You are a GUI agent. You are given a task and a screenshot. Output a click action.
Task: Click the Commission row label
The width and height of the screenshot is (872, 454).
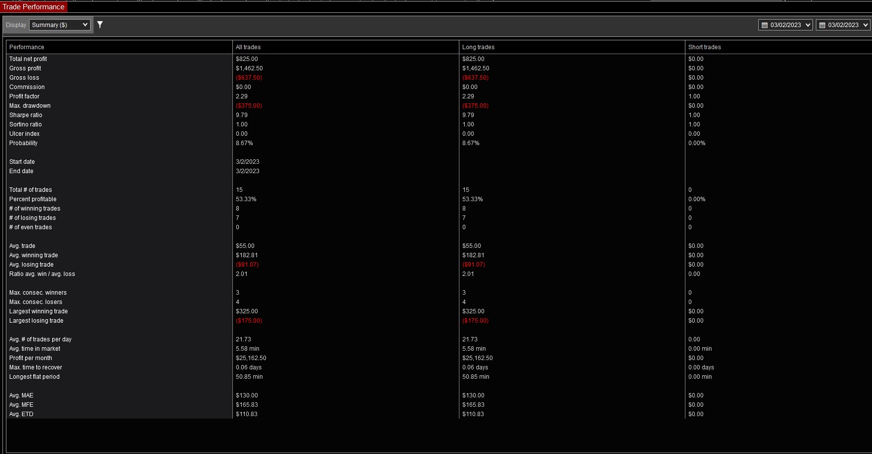pyautogui.click(x=27, y=87)
